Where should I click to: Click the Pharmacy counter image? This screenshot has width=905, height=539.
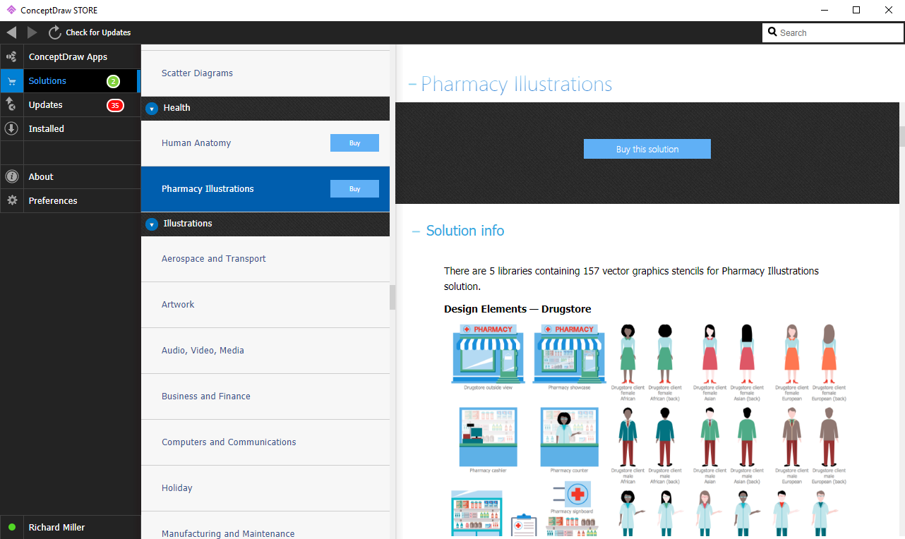pyautogui.click(x=570, y=436)
